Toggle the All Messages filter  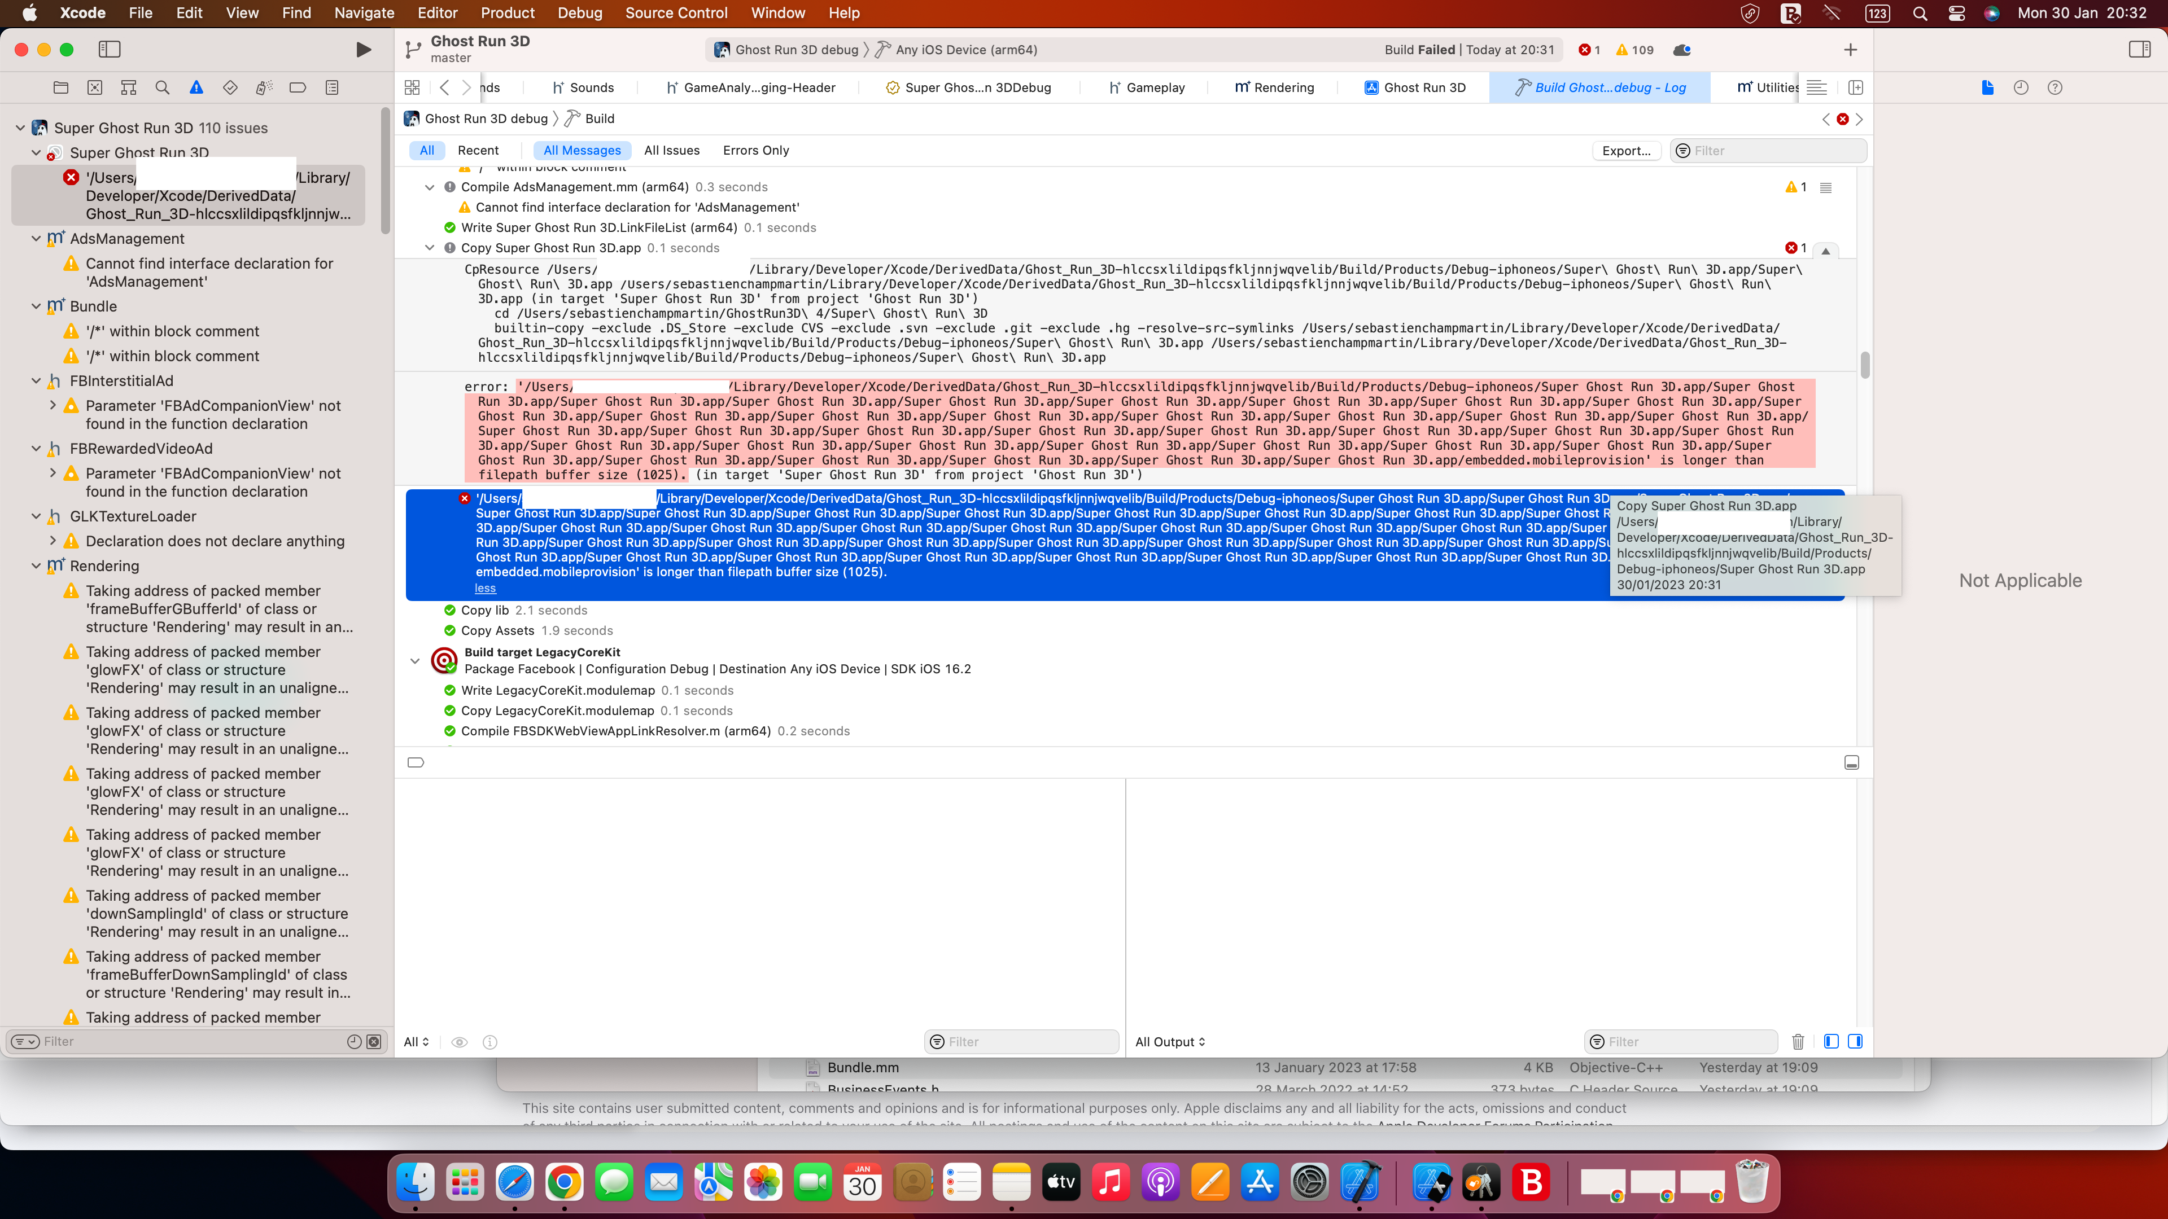coord(582,151)
